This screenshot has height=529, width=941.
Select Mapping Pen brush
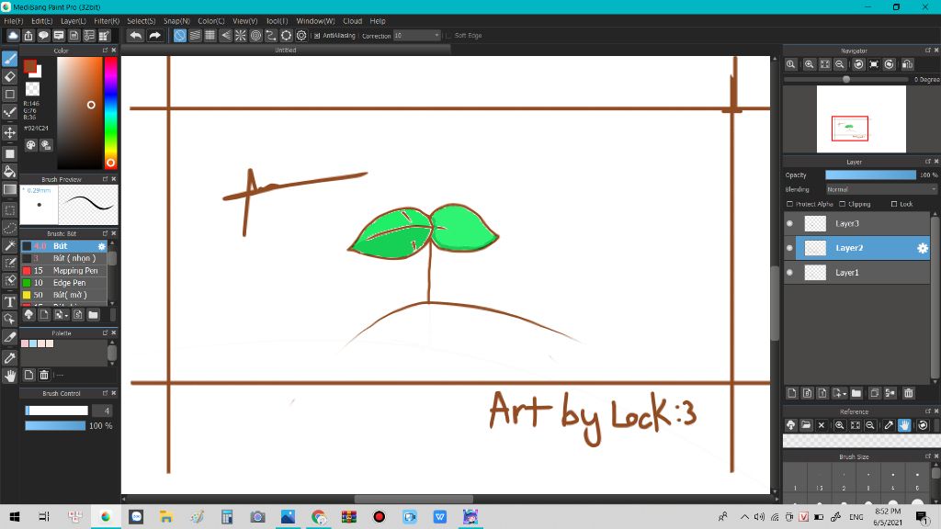tap(64, 271)
